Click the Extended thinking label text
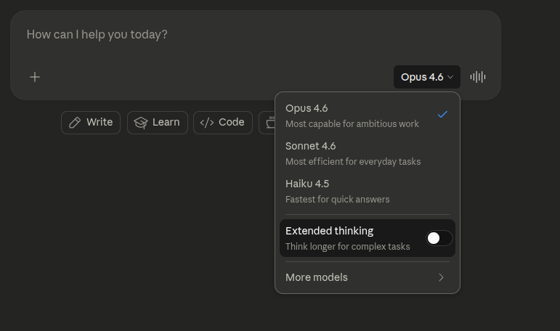Viewport: 560px width, 331px height. (329, 231)
